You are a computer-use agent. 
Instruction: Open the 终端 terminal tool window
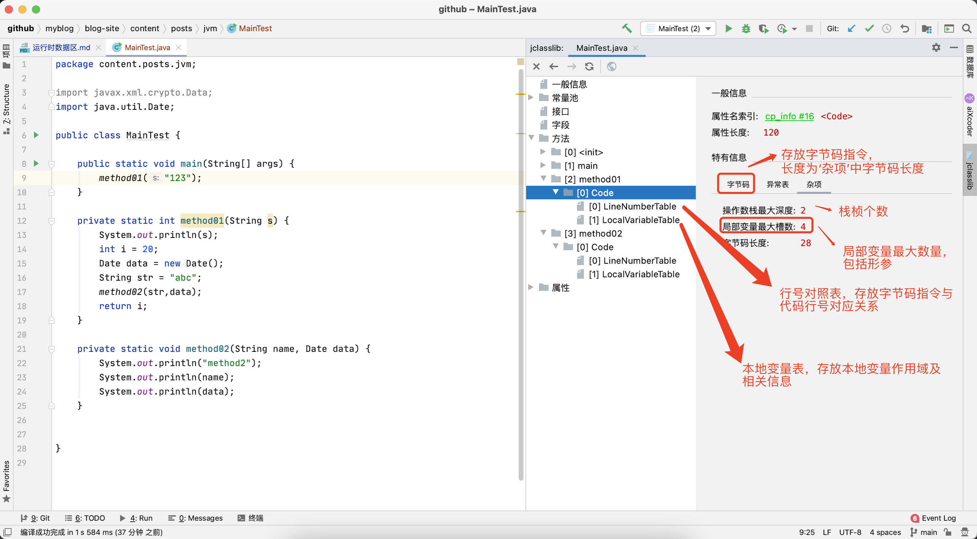coord(250,518)
